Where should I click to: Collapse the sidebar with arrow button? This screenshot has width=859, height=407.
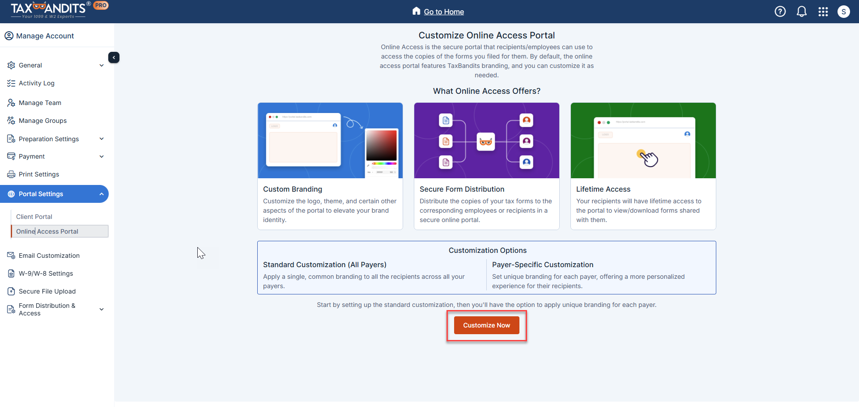[114, 58]
